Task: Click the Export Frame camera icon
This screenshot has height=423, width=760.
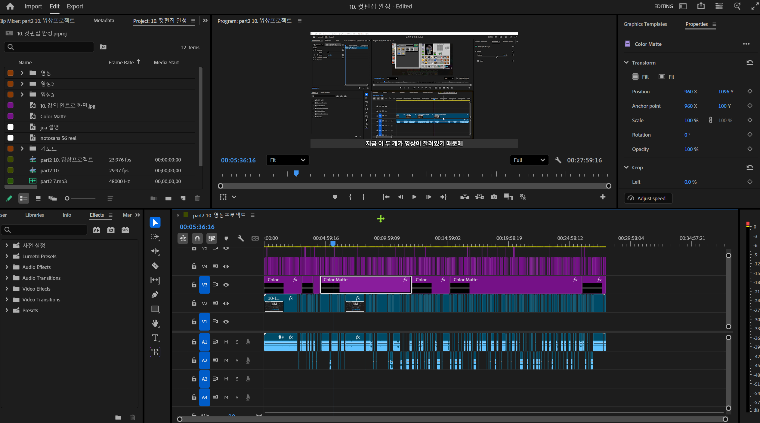Action: pos(494,197)
